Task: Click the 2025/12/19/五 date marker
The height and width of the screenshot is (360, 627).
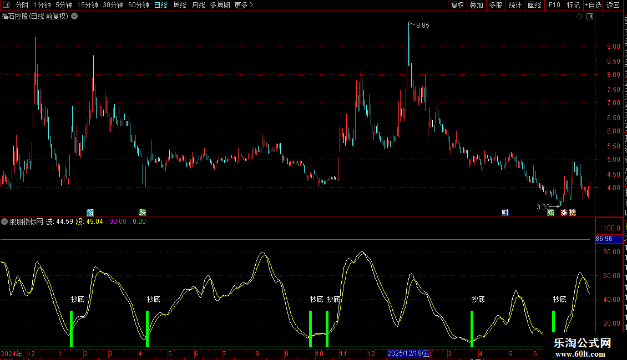Action: [408, 353]
